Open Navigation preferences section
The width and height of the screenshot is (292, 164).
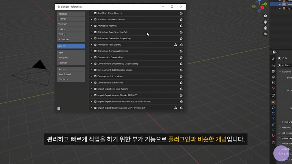tap(71, 58)
